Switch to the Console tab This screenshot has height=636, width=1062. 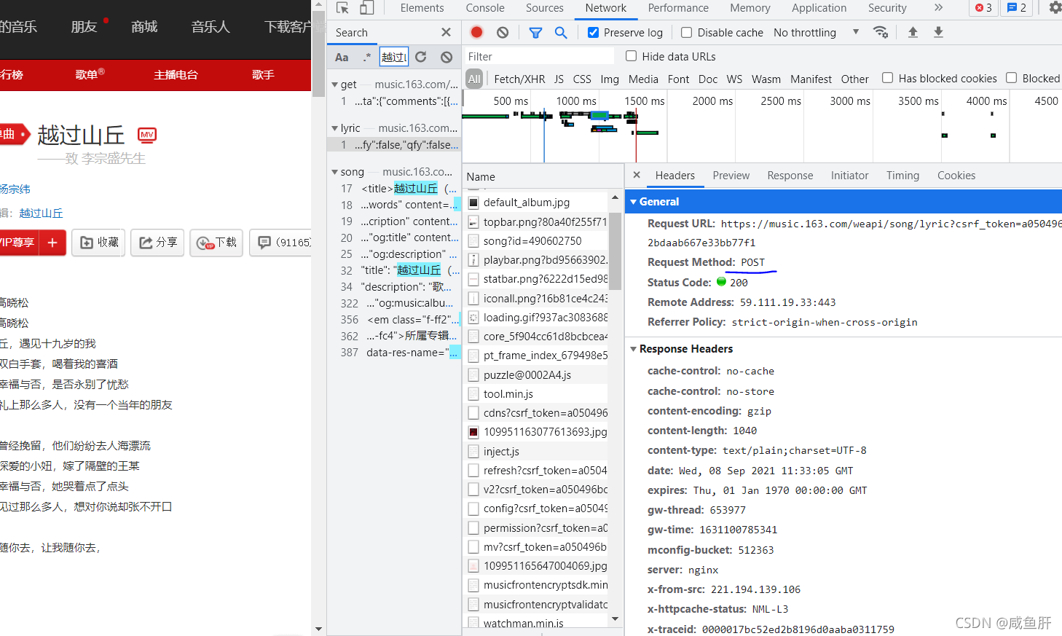point(485,8)
